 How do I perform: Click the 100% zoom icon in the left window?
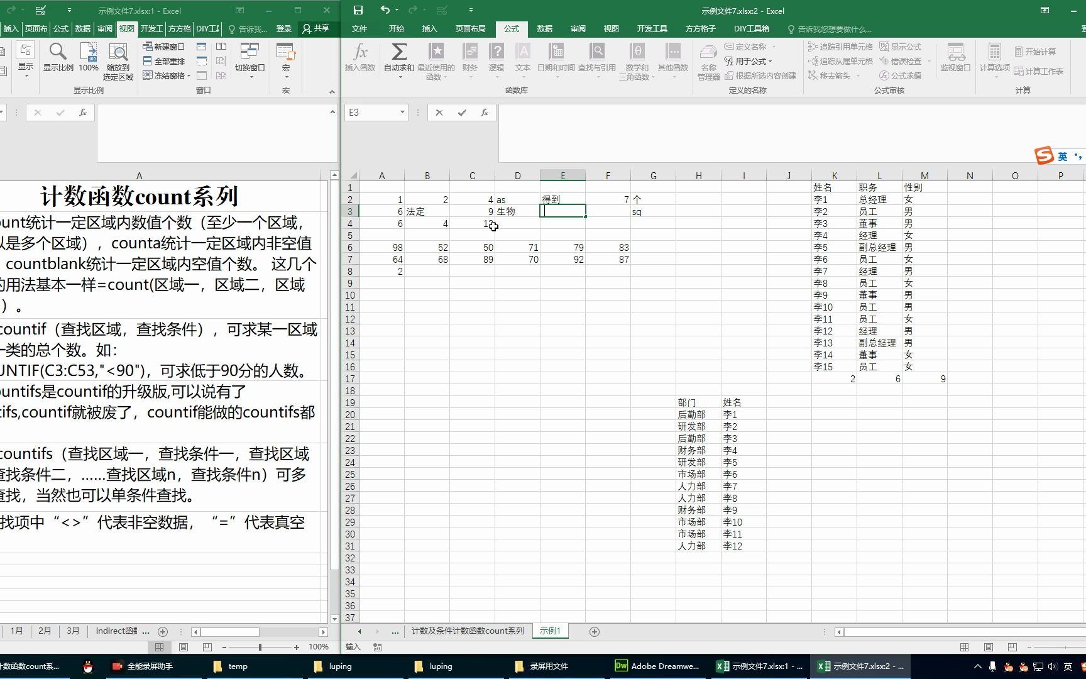[x=89, y=52]
